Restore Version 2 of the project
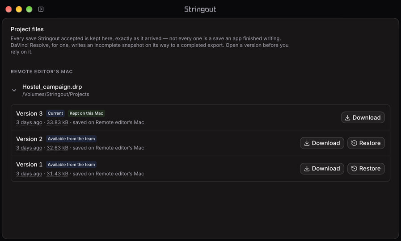Image resolution: width=401 pixels, height=241 pixels. click(x=366, y=143)
